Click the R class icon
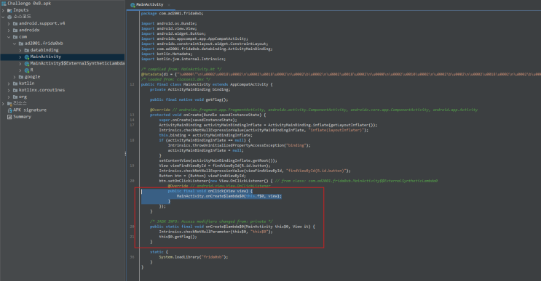The width and height of the screenshot is (541, 281). 26,70
